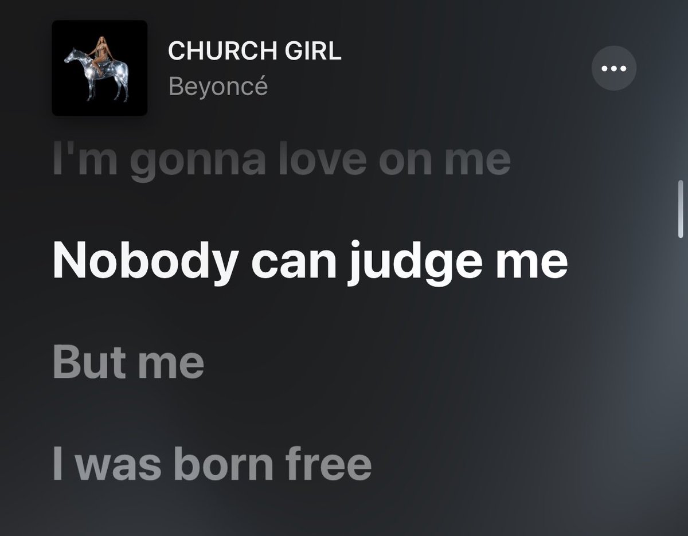688x536 pixels.
Task: Jump to the "But me" lyric line
Action: 128,362
